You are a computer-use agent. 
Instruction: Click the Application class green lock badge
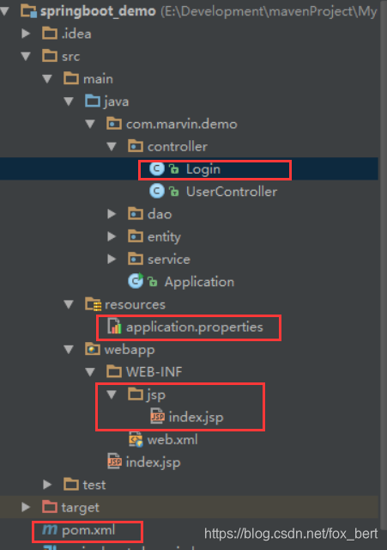(x=153, y=282)
